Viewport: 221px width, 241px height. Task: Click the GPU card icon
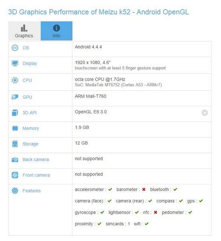15,97
